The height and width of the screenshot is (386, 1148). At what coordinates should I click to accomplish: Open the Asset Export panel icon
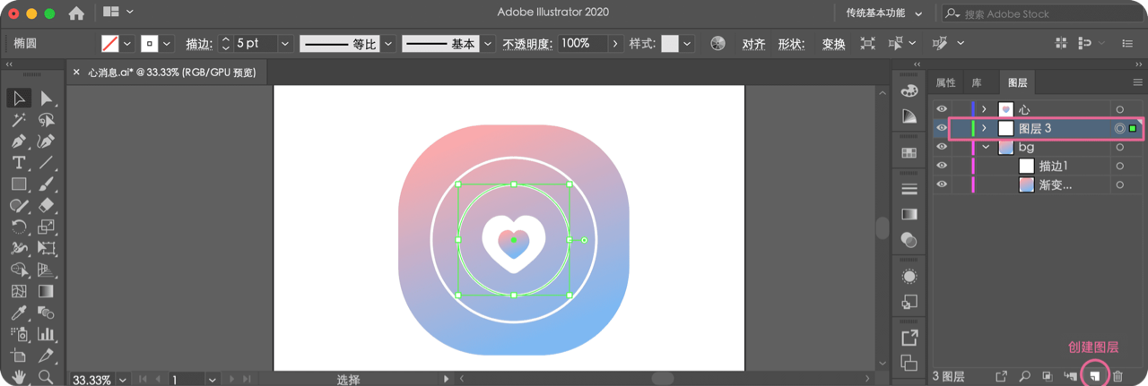click(909, 338)
